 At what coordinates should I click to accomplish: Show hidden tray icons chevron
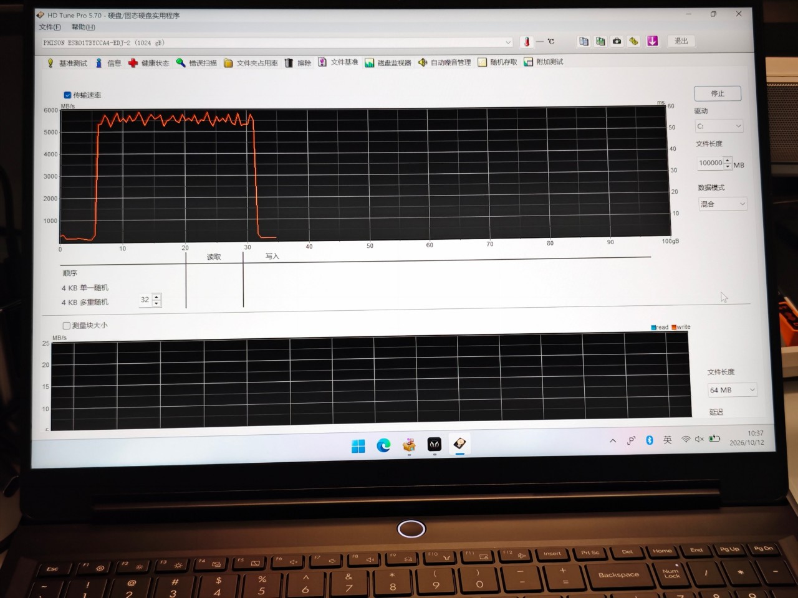click(x=613, y=441)
